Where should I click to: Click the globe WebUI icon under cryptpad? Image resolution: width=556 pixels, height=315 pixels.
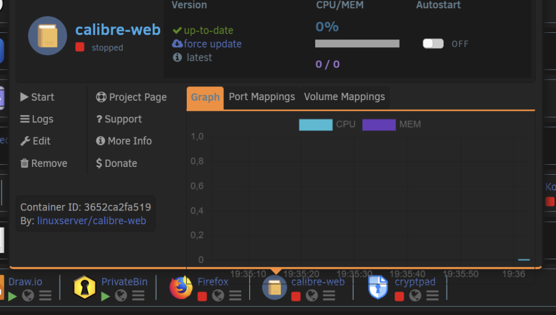[415, 296]
